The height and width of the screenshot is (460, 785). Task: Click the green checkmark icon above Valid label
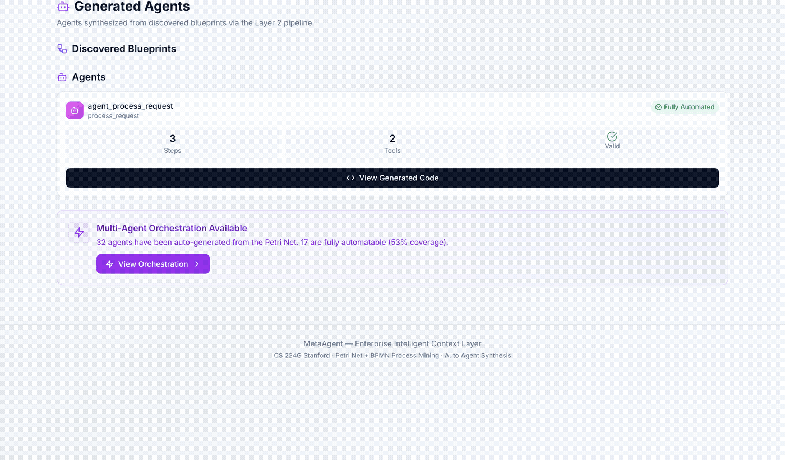612,135
